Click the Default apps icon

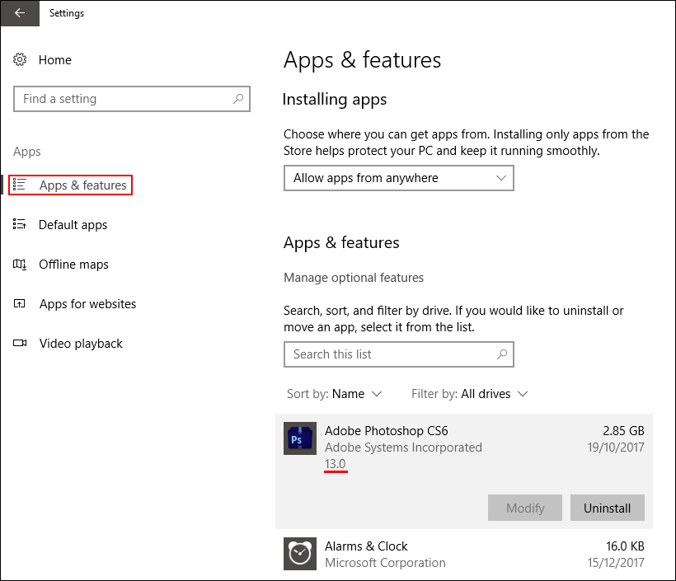(x=20, y=224)
